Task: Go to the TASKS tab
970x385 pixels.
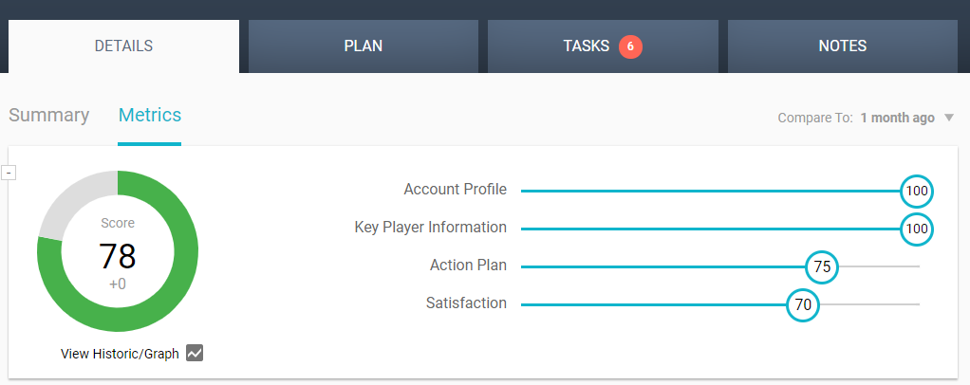Action: click(587, 46)
